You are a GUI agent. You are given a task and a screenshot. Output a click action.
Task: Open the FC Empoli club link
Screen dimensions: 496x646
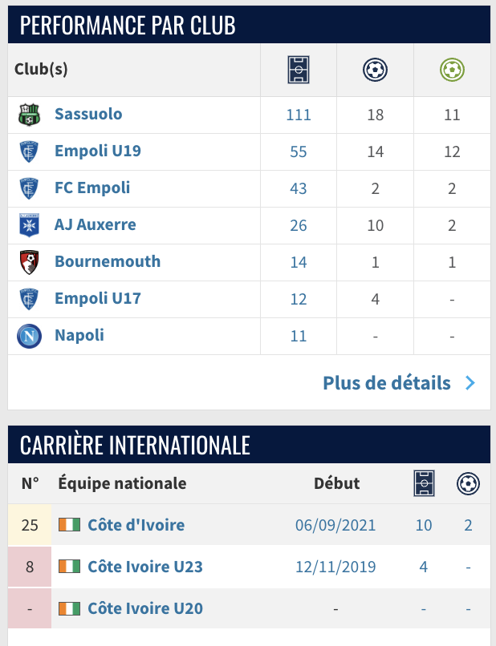[x=92, y=188]
